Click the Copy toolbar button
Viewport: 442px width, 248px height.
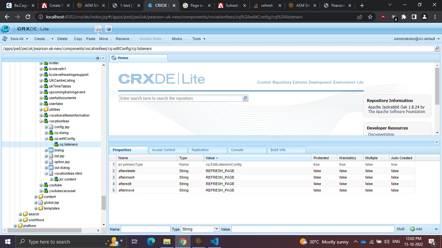[78, 39]
